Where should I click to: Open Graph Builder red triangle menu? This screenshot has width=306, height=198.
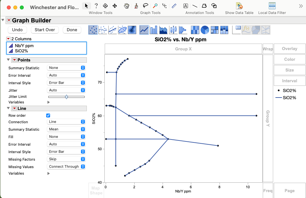(9, 20)
